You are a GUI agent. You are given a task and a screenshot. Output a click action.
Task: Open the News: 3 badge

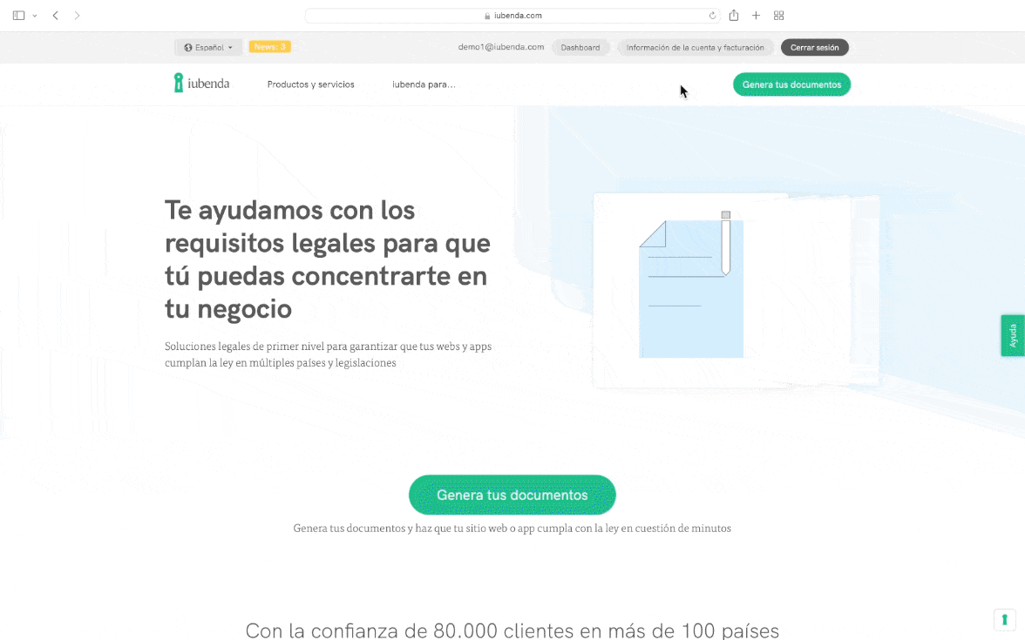(x=269, y=47)
